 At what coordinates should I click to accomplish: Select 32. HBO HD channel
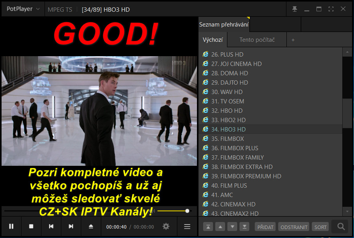point(270,110)
